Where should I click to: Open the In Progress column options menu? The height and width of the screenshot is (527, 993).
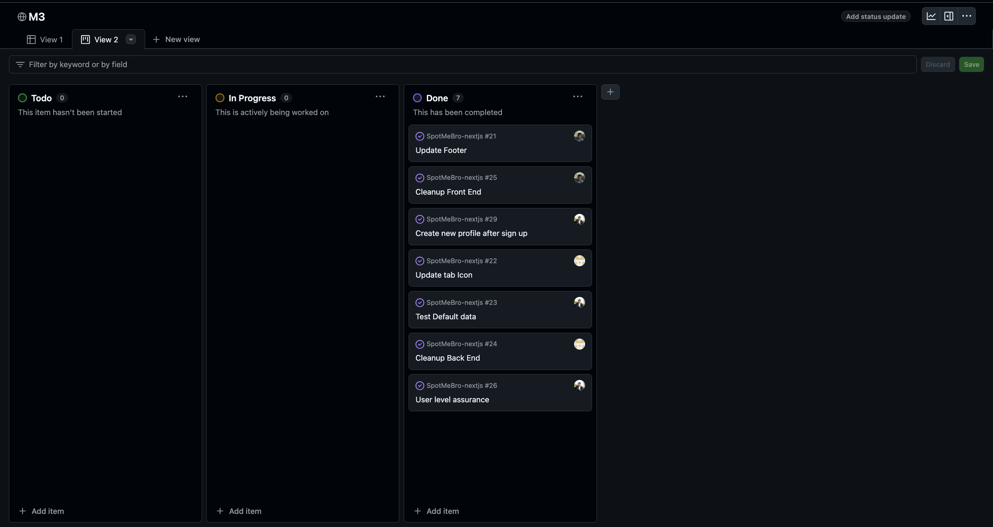[x=380, y=97]
